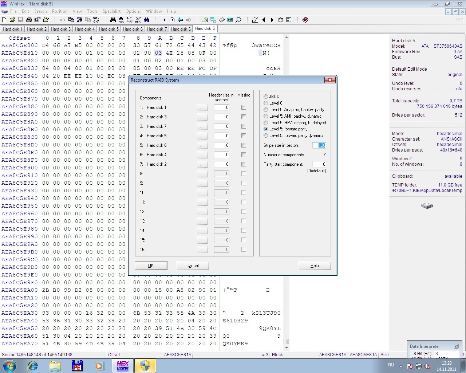This screenshot has width=466, height=373.
Task: Switch to the Hard disk 1 tab
Action: [12, 29]
